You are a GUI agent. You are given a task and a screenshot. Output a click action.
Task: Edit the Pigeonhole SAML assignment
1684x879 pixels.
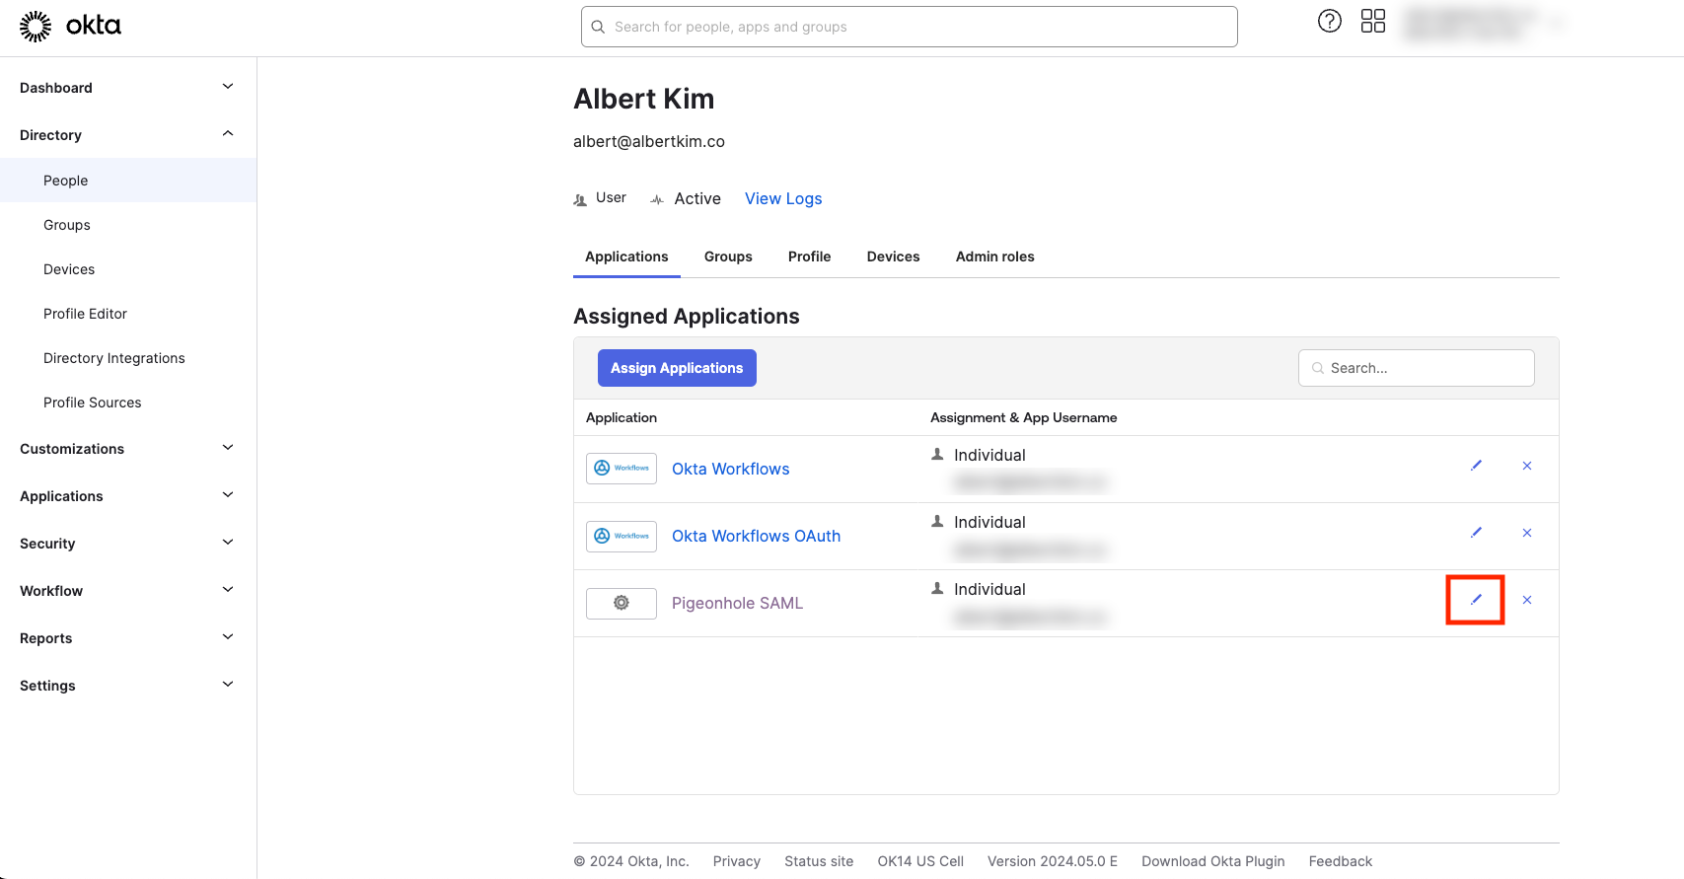[x=1476, y=600]
